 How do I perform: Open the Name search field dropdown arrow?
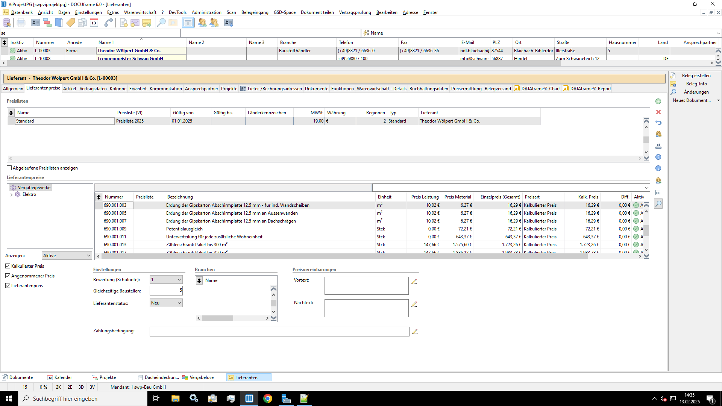click(x=718, y=33)
